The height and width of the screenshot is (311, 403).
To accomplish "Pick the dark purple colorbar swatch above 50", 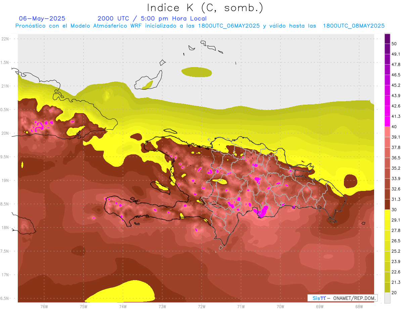I will coord(387,39).
